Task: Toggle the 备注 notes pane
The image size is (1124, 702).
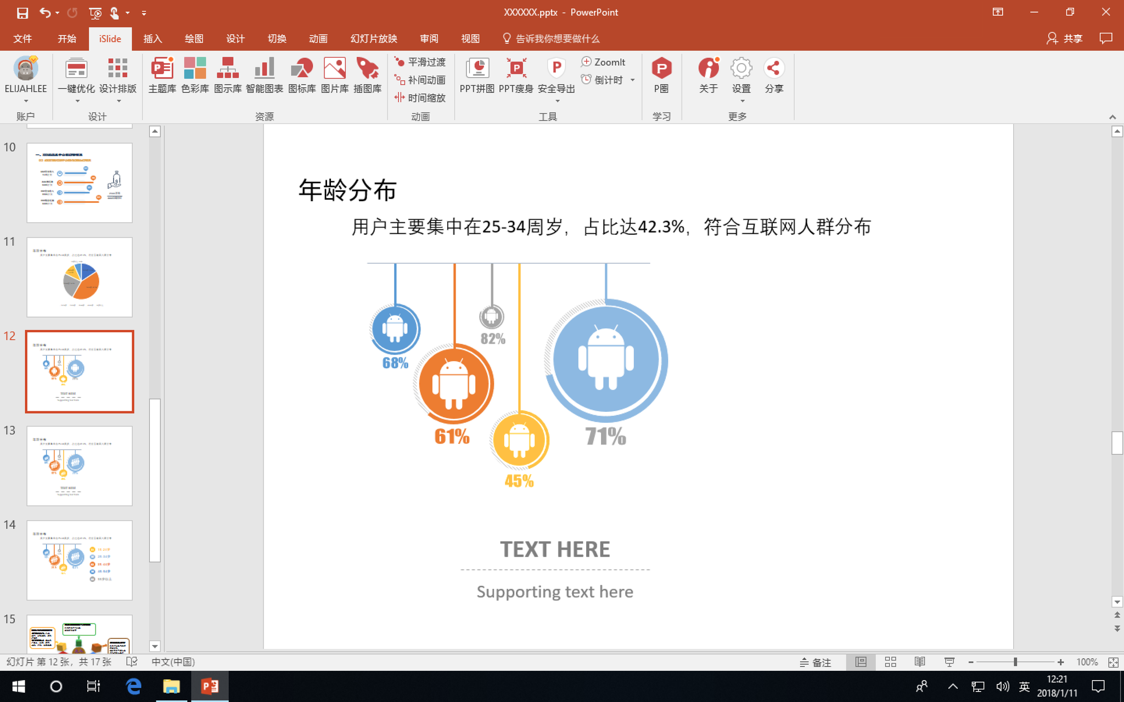Action: 816,662
